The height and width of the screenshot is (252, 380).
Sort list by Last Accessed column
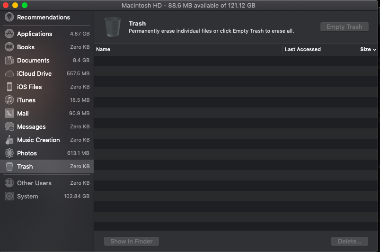tap(312, 49)
